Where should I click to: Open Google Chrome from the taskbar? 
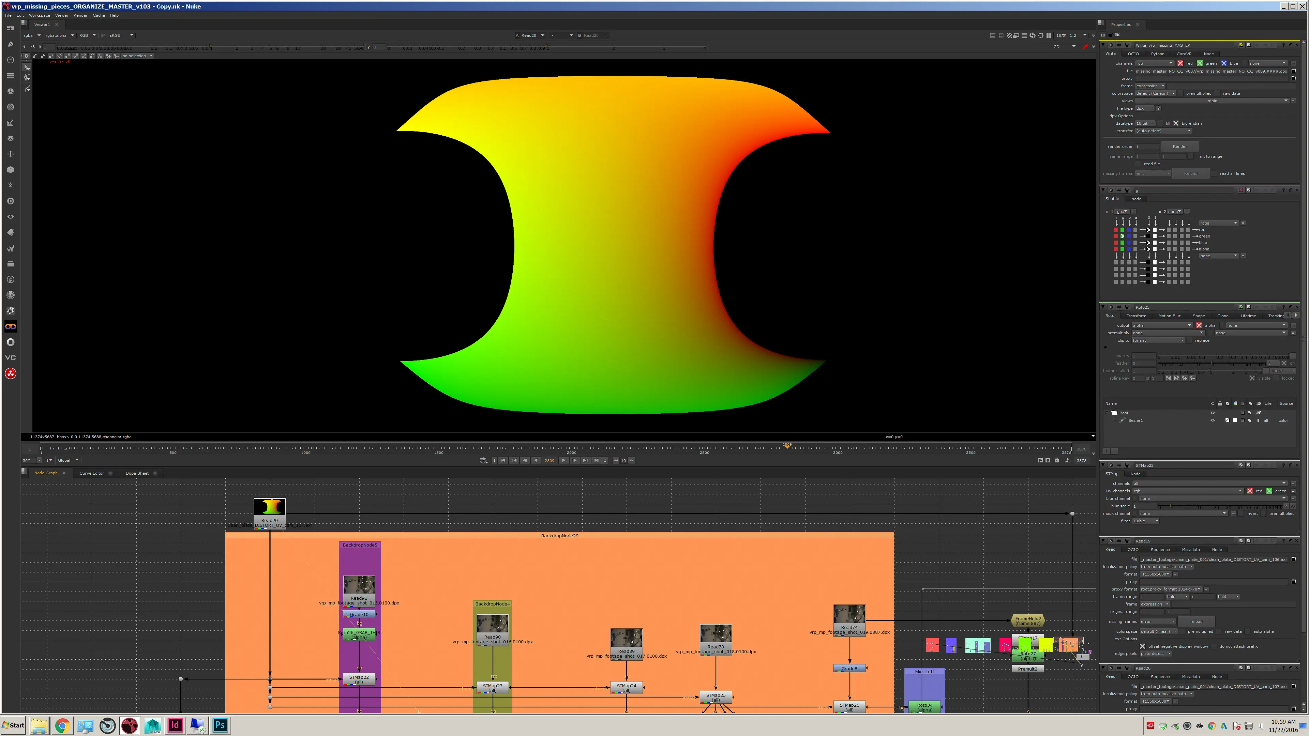coord(62,725)
